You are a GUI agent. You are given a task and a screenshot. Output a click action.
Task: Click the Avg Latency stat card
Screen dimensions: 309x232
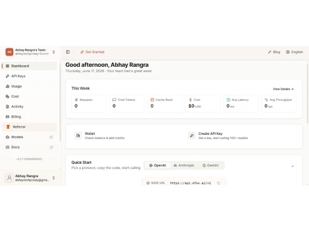(241, 103)
